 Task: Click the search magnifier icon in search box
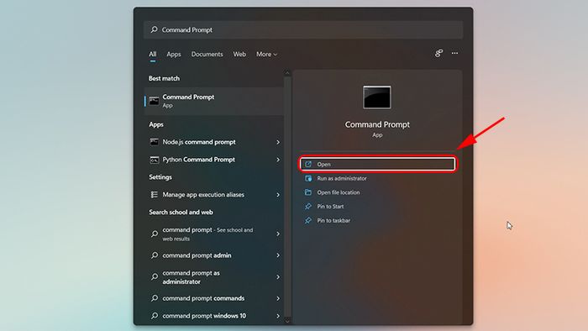[x=154, y=29]
